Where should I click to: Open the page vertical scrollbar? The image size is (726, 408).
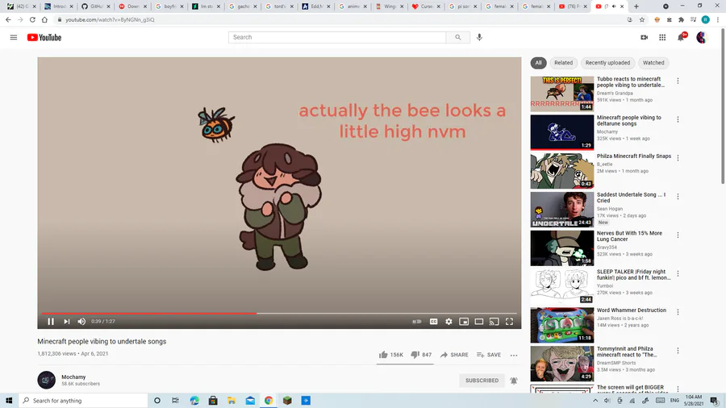[x=723, y=106]
